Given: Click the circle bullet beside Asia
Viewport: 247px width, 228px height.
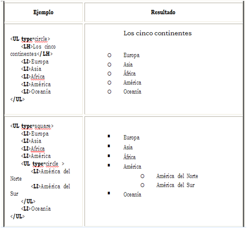Looking at the screenshot, I should pos(109,65).
